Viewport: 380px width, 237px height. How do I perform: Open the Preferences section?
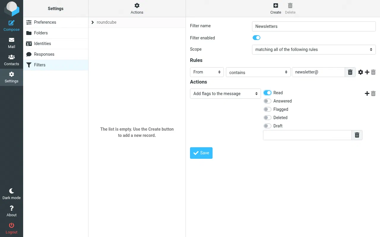(x=56, y=22)
